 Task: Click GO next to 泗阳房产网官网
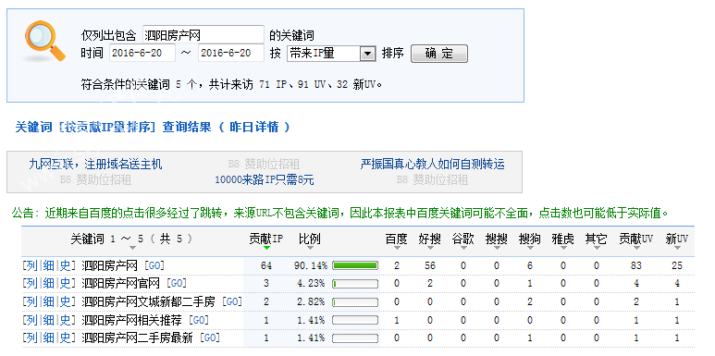[x=177, y=284]
